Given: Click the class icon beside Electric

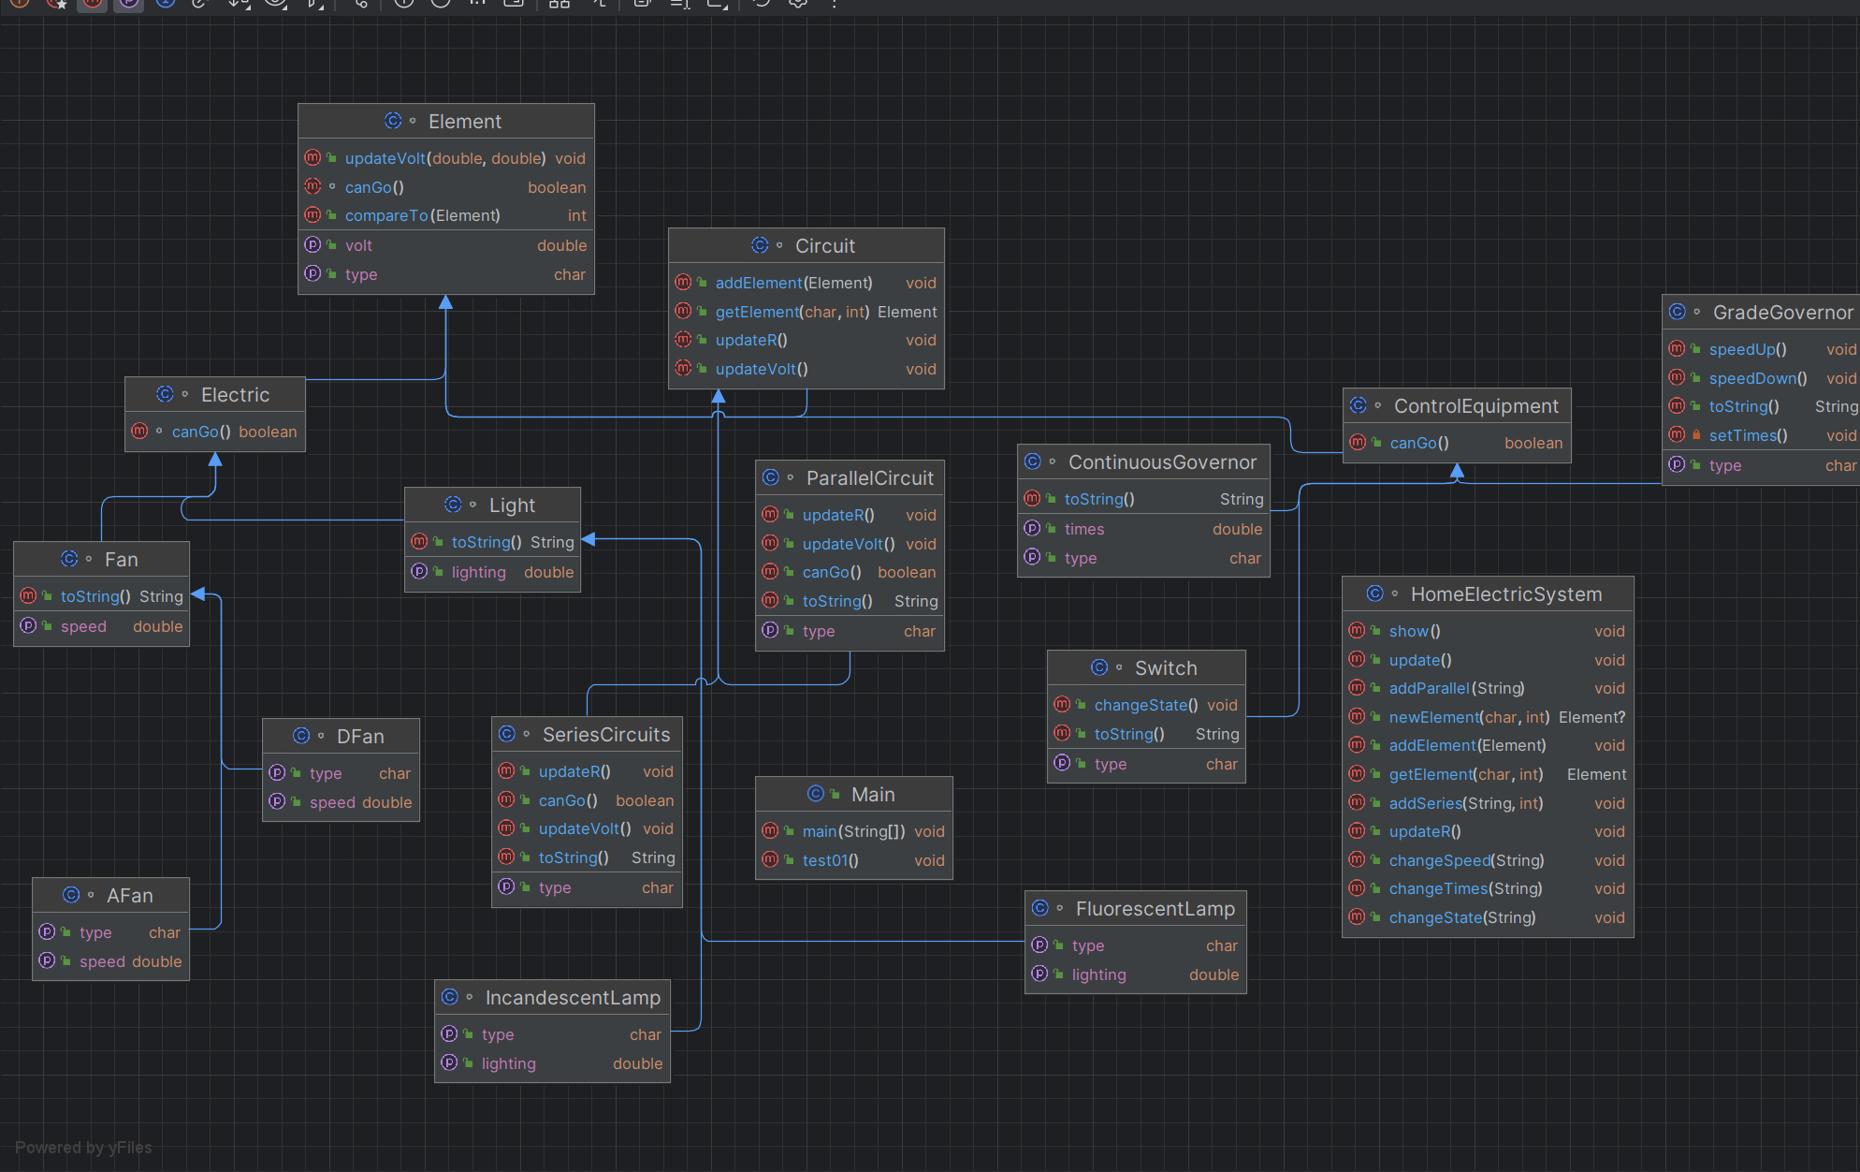Looking at the screenshot, I should point(166,394).
